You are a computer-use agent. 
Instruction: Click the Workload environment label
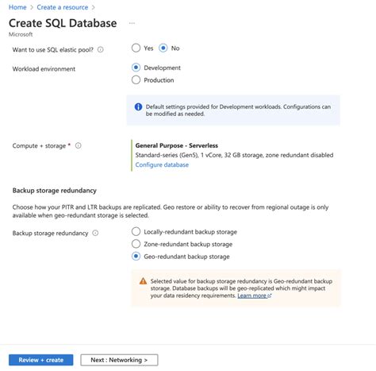point(44,69)
